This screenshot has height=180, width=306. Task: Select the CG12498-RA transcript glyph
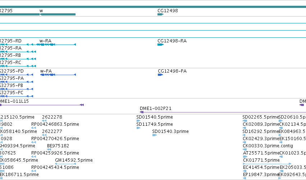pyautogui.click(x=160, y=45)
